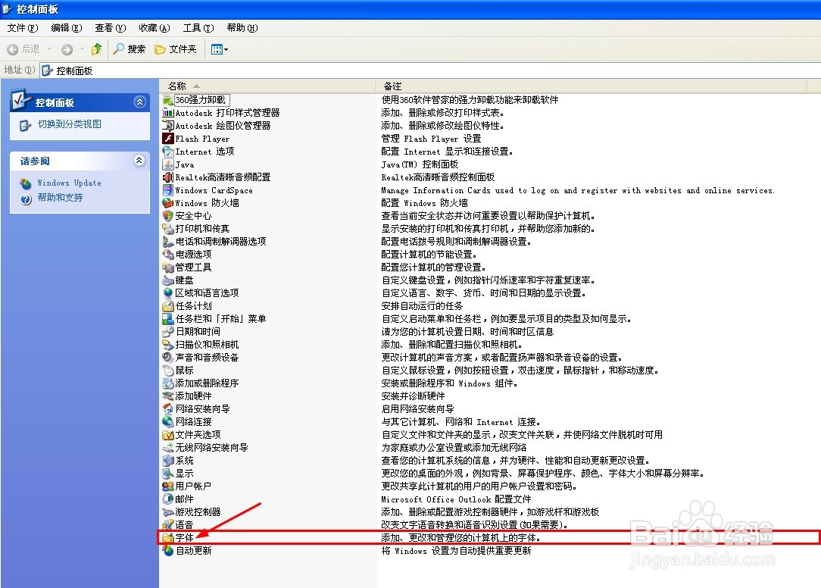
Task: Click 切换到分类视图 link
Action: click(x=70, y=124)
